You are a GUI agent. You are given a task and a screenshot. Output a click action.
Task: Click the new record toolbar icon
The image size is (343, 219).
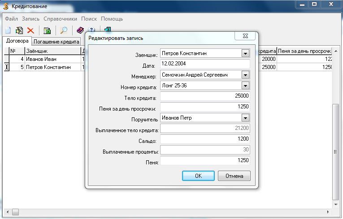[8, 30]
